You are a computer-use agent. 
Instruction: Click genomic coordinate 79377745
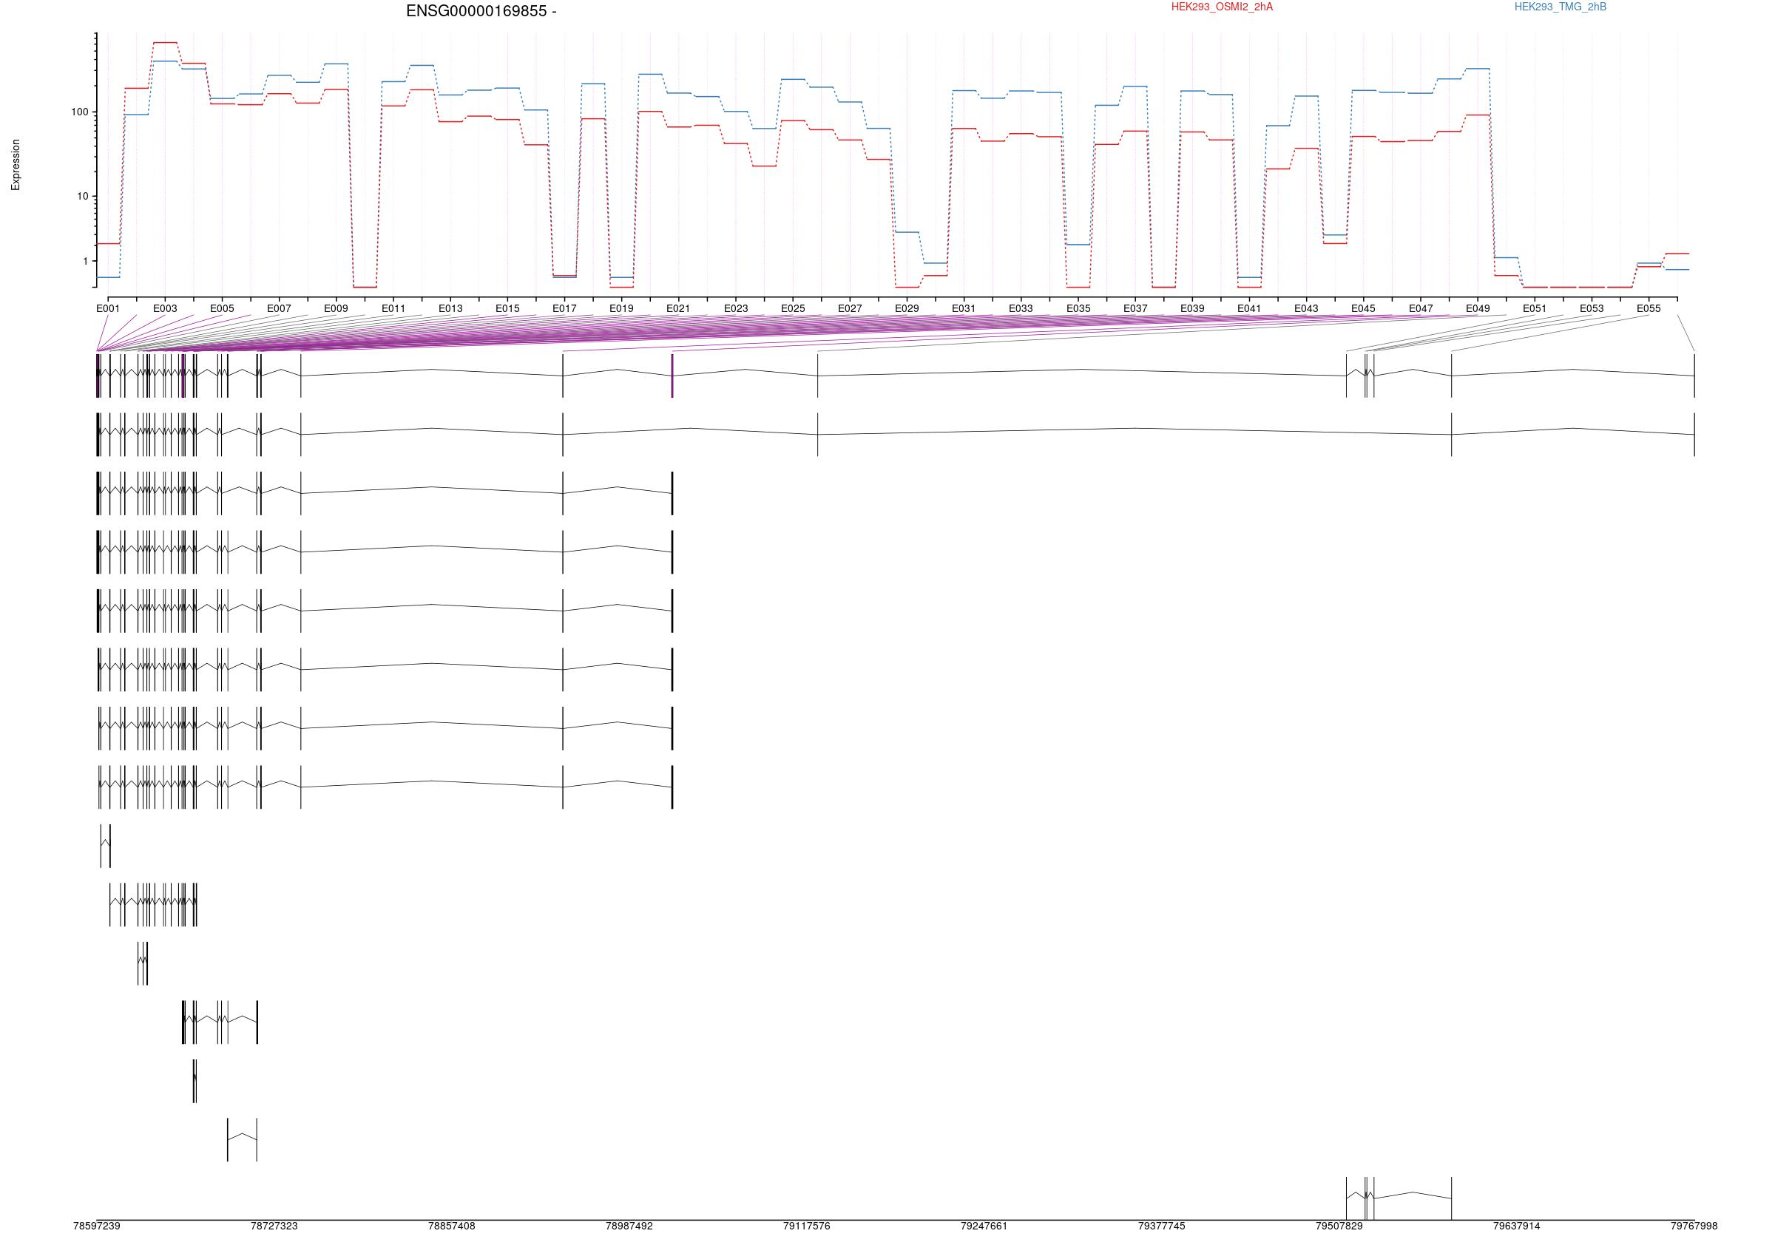click(1162, 1226)
